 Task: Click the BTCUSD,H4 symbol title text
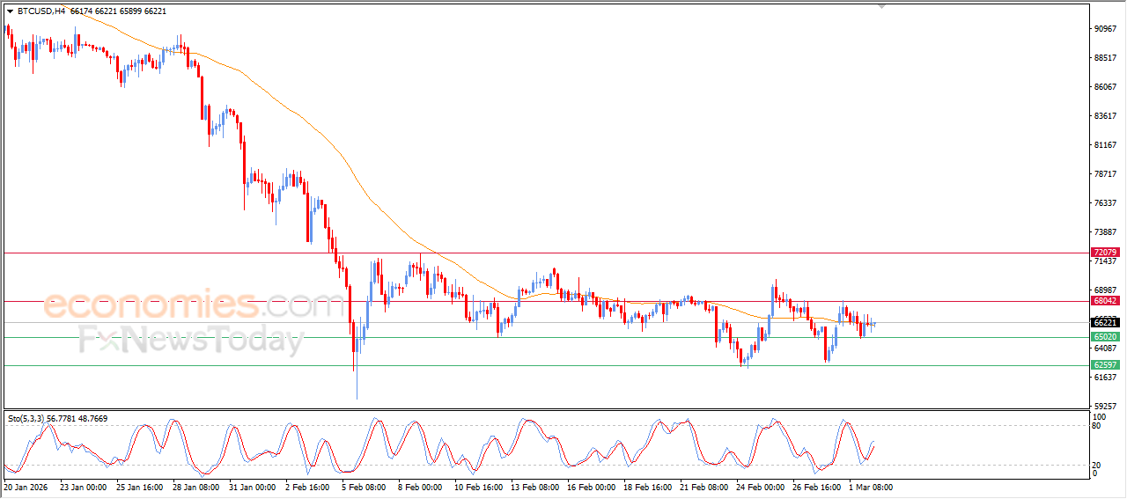pos(41,11)
